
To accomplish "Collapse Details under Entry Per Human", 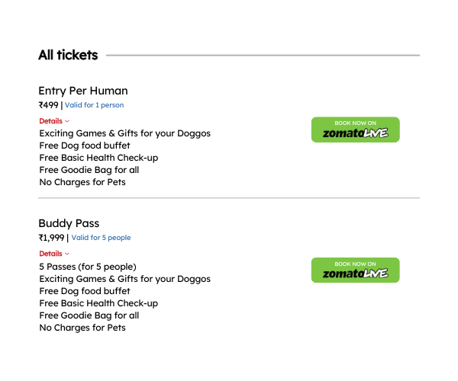I will (x=54, y=121).
